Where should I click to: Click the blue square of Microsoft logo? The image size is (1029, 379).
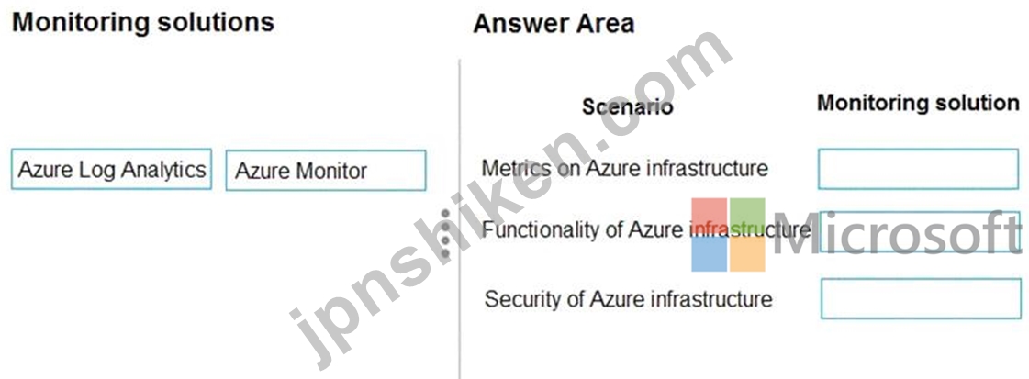(709, 254)
